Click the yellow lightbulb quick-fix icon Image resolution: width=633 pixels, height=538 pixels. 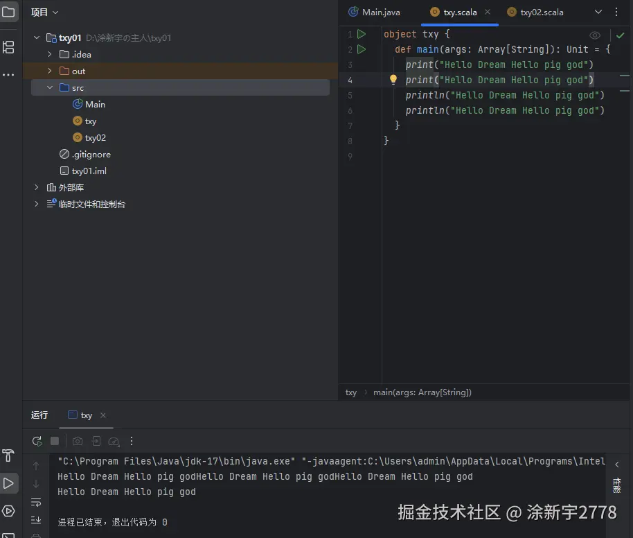(x=393, y=80)
